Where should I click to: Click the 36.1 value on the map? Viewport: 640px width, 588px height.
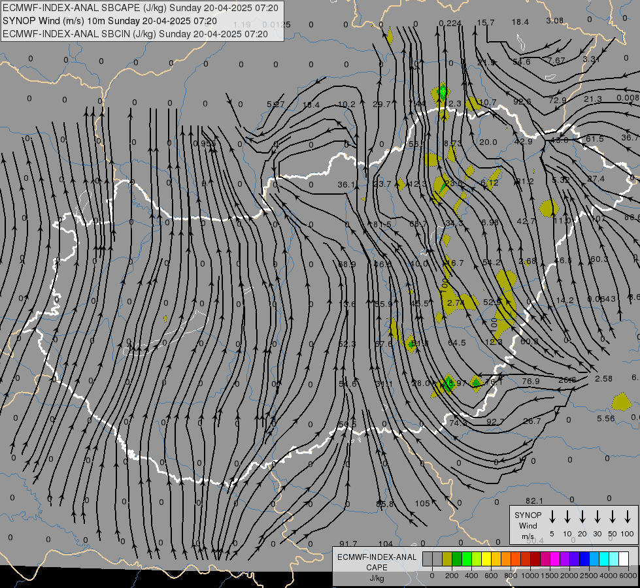(x=346, y=184)
